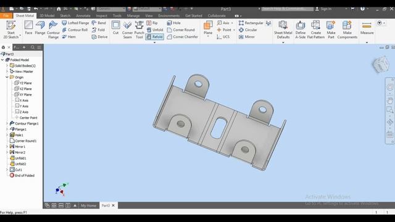Click Create Flat Pattern
The width and height of the screenshot is (395, 222).
(315, 30)
